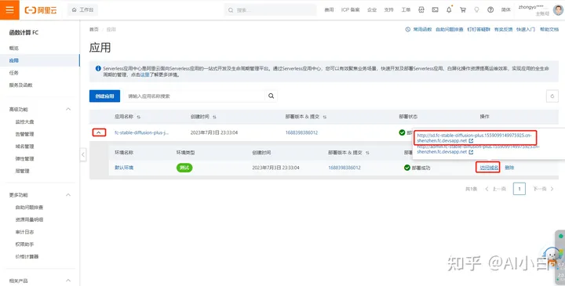Sort the main table by 创建时间
The width and height of the screenshot is (565, 286).
pos(215,117)
